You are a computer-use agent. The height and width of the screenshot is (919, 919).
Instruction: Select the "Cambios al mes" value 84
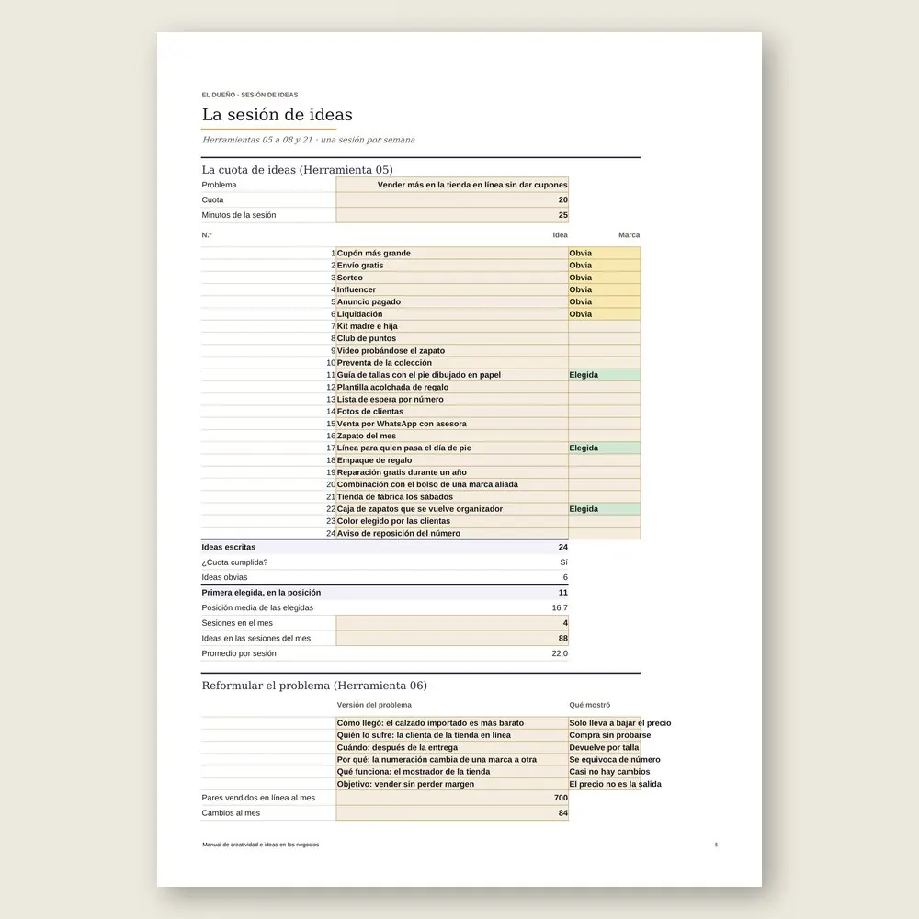[452, 813]
